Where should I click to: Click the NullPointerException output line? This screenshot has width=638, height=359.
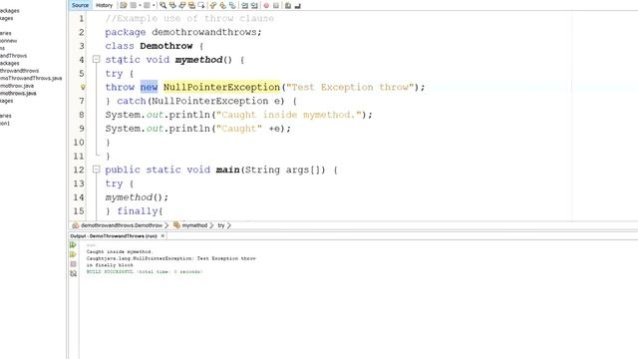coord(170,258)
